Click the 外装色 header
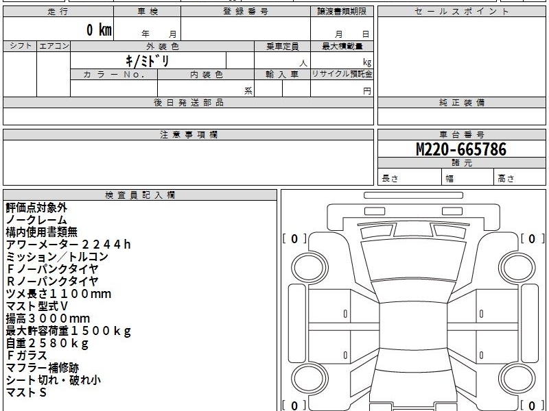The height and width of the screenshot is (411, 549). [x=163, y=46]
